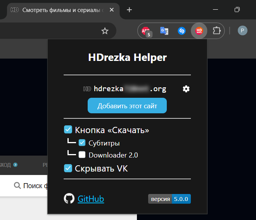Screen dimensions: 256x220
Task: Open the profile avatar P
Action: [x=242, y=31]
